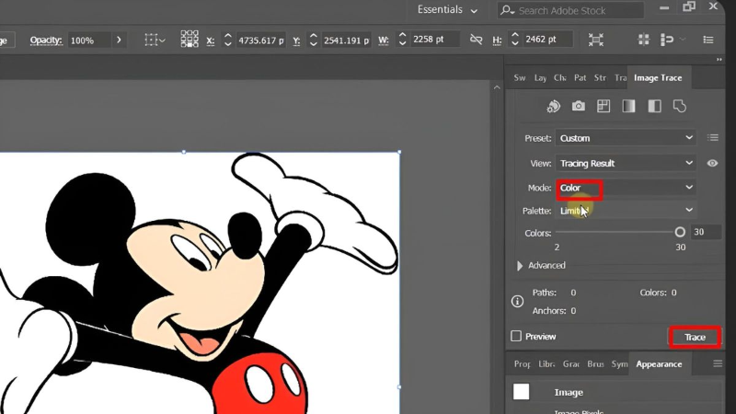
Task: Open the Essentials workspace switcher
Action: (447, 10)
